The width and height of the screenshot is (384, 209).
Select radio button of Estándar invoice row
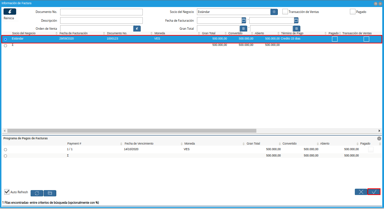tap(5, 39)
